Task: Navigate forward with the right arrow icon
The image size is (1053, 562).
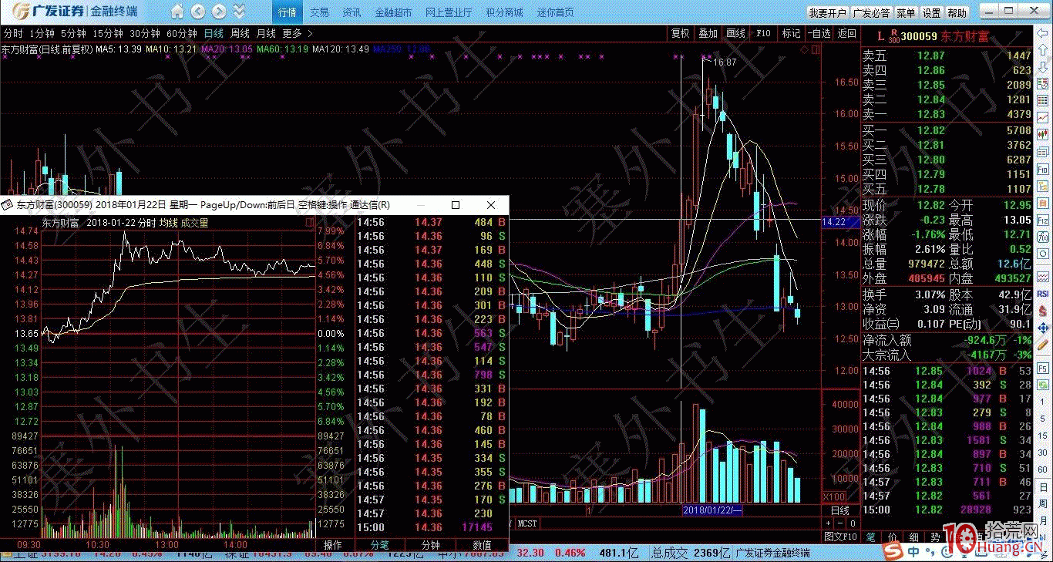Action: pyautogui.click(x=219, y=12)
